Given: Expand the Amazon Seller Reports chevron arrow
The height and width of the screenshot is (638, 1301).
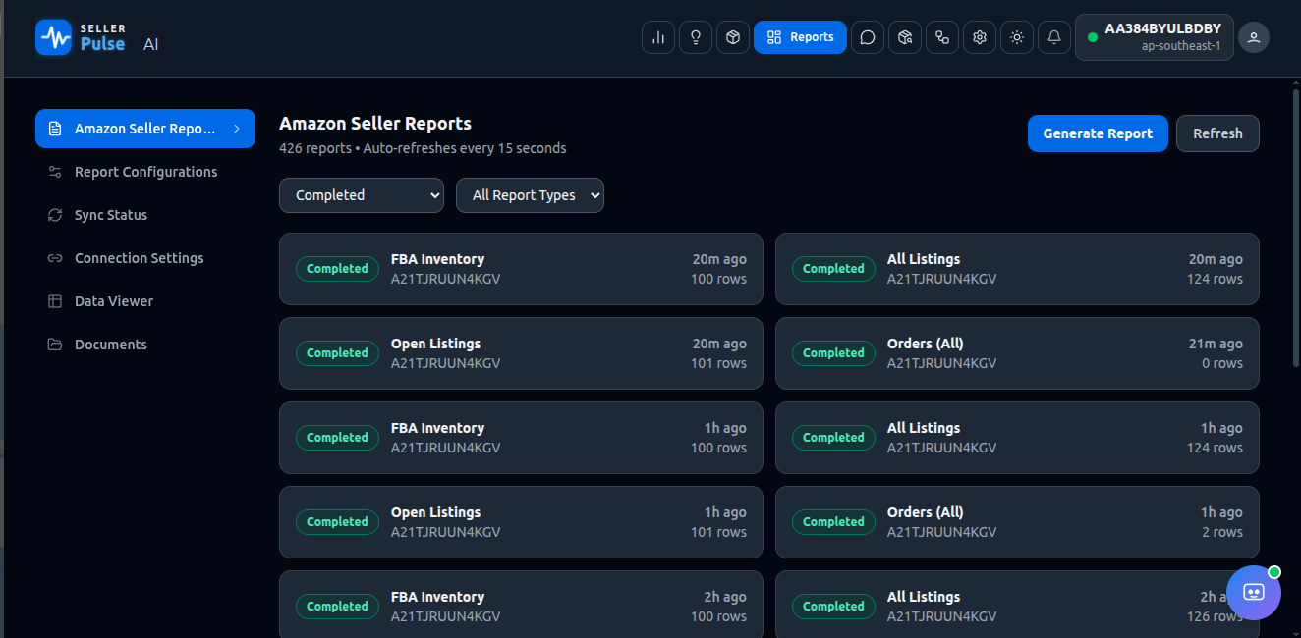Looking at the screenshot, I should 237,129.
